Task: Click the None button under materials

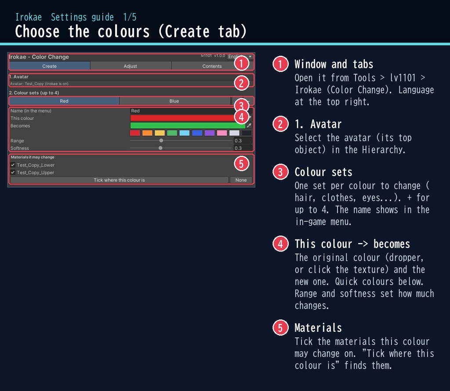Action: click(241, 180)
